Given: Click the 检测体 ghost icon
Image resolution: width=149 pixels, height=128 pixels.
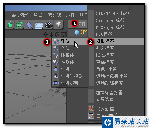Looking at the screenshot, I should pyautogui.click(x=56, y=62).
